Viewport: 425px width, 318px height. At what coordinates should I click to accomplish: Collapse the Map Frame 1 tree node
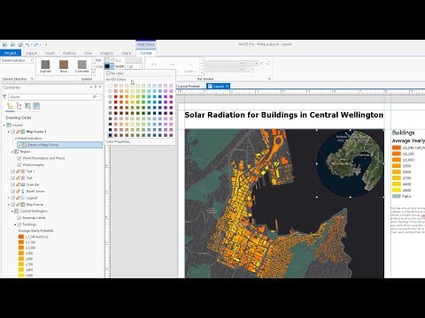click(9, 132)
